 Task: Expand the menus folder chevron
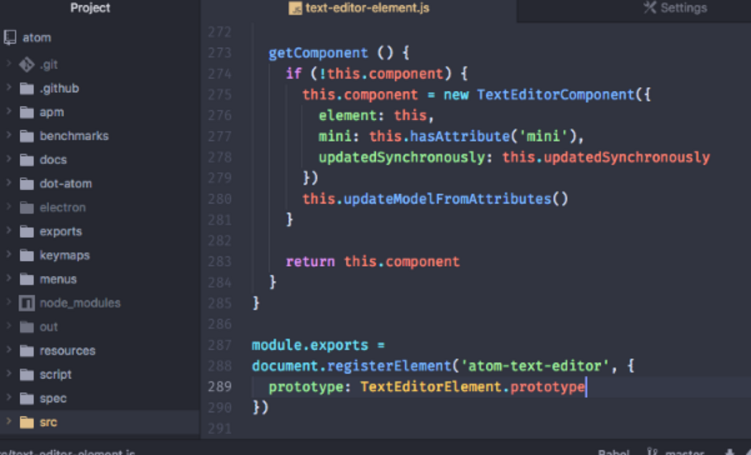pos(9,279)
